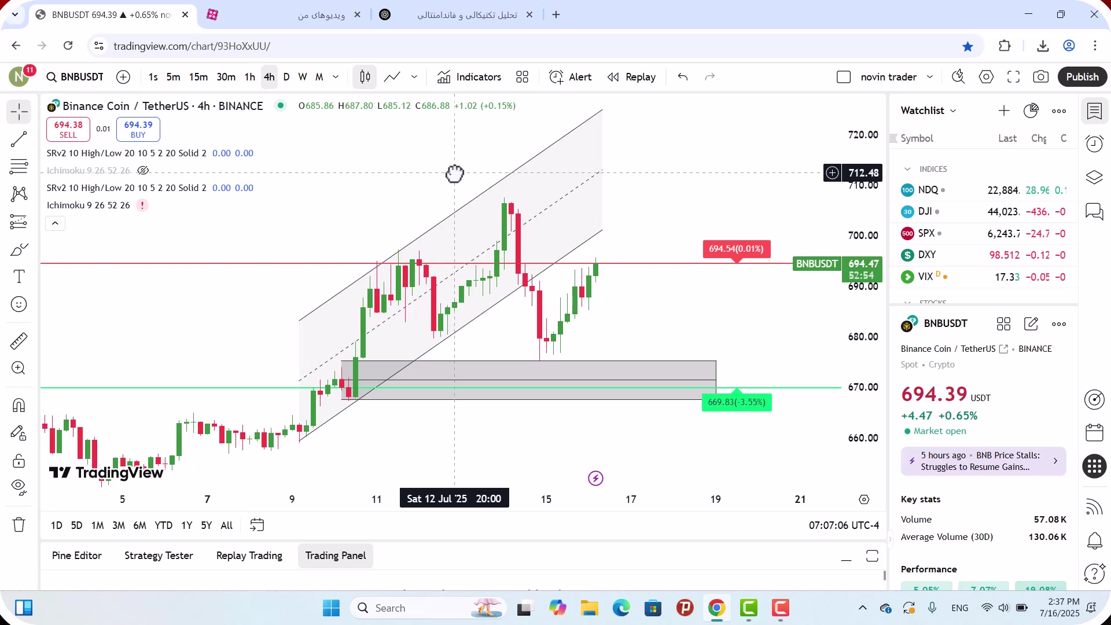Switch to the 15m timeframe
Image resolution: width=1111 pixels, height=625 pixels.
(x=198, y=77)
